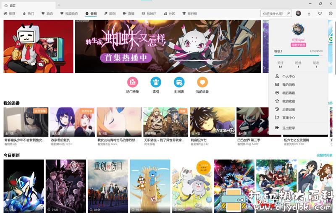Open the 青春猪头少年 anime card

(26, 126)
